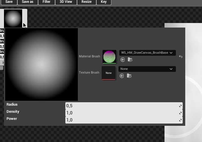Click the Density value field
Screen dimensions: 202x142
tap(122, 113)
